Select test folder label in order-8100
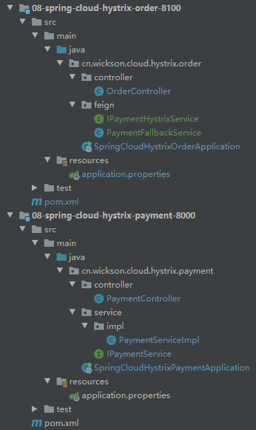 [64, 188]
